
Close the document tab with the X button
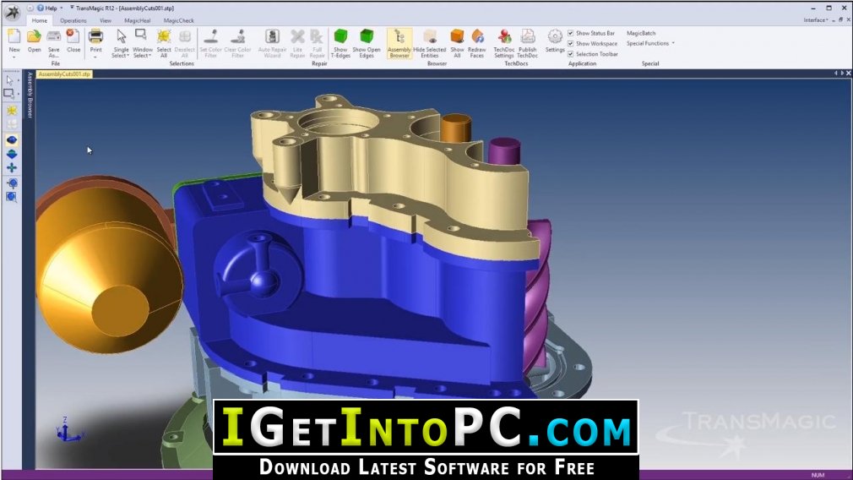coord(849,73)
